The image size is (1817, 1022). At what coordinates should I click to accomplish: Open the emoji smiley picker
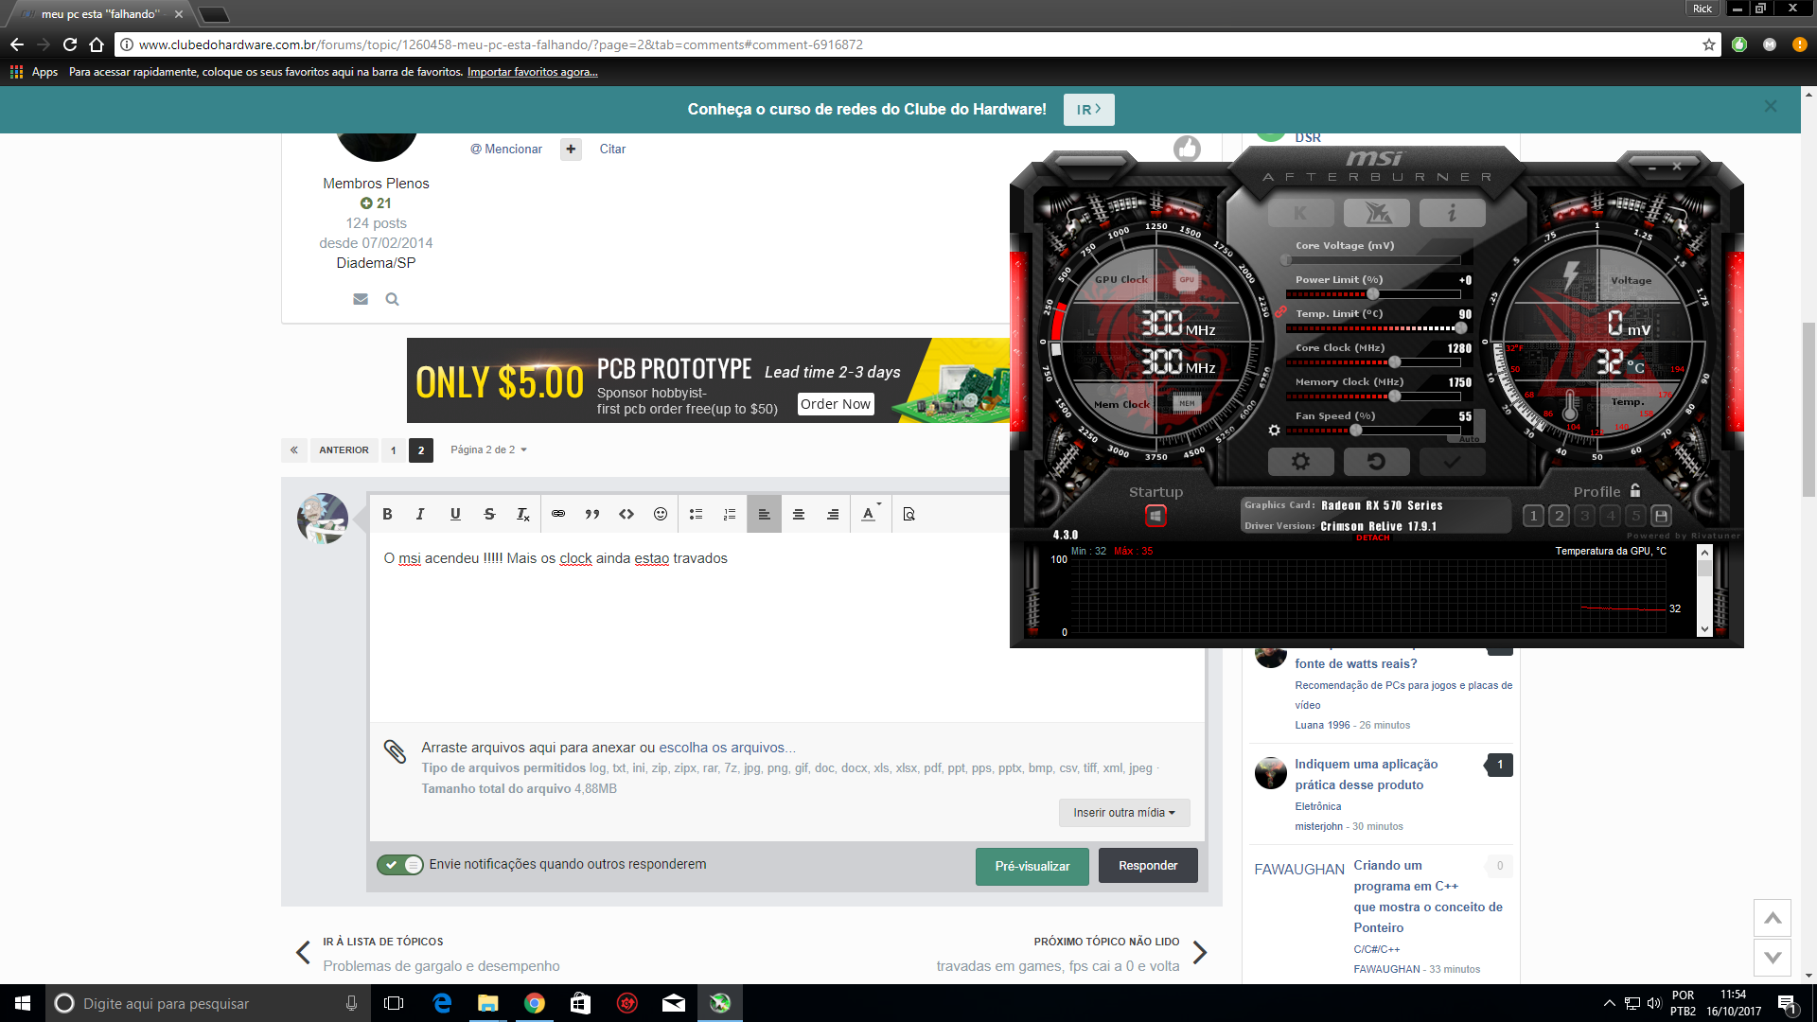click(661, 514)
